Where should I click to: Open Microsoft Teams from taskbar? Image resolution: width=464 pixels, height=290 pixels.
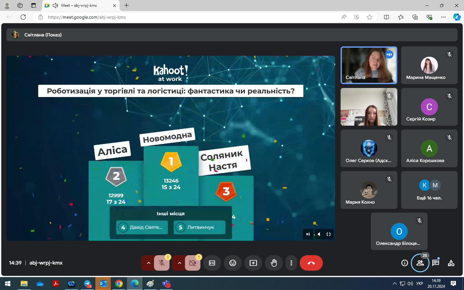(x=166, y=284)
